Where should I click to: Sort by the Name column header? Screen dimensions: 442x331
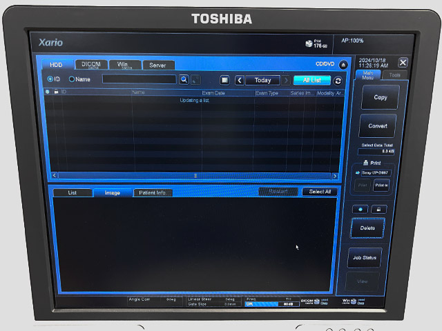coord(166,92)
